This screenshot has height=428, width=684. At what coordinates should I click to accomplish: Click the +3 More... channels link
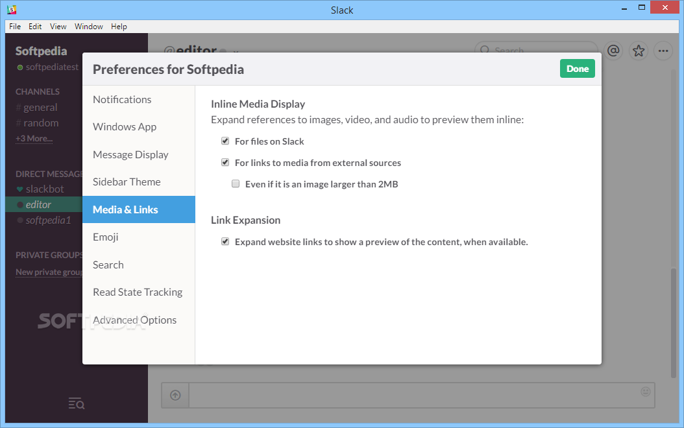coord(34,139)
